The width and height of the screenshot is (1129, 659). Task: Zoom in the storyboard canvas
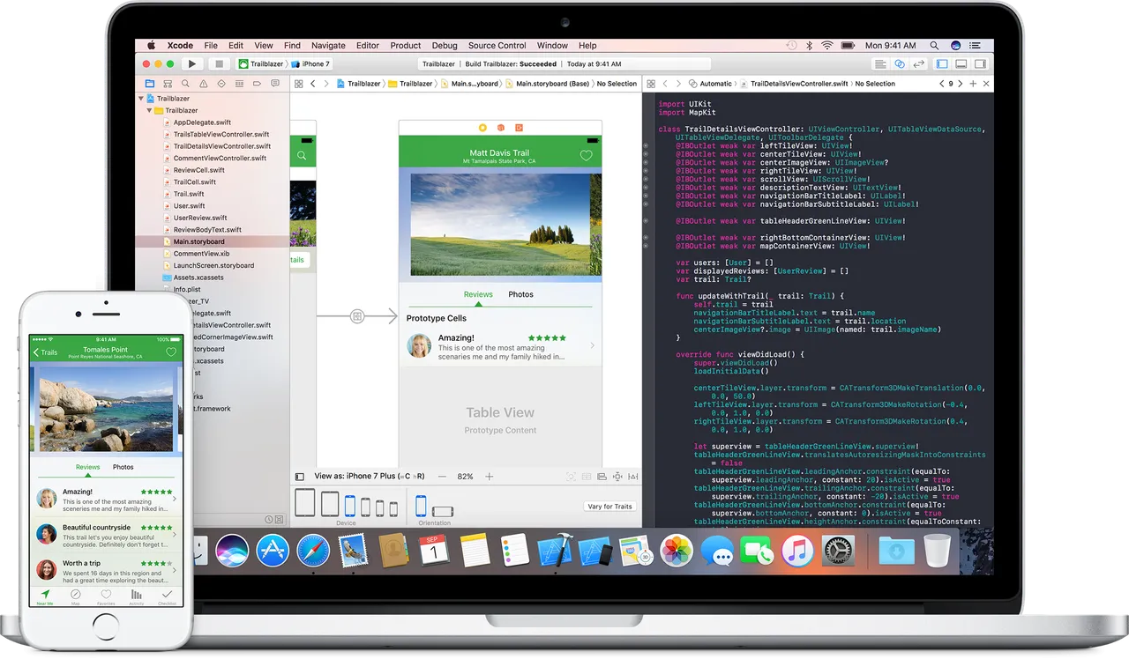pos(489,477)
